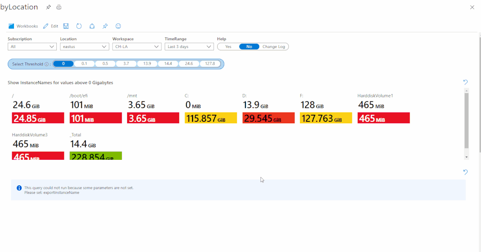The image size is (481, 252).
Task: Close the byLocation blade
Action: [472, 7]
